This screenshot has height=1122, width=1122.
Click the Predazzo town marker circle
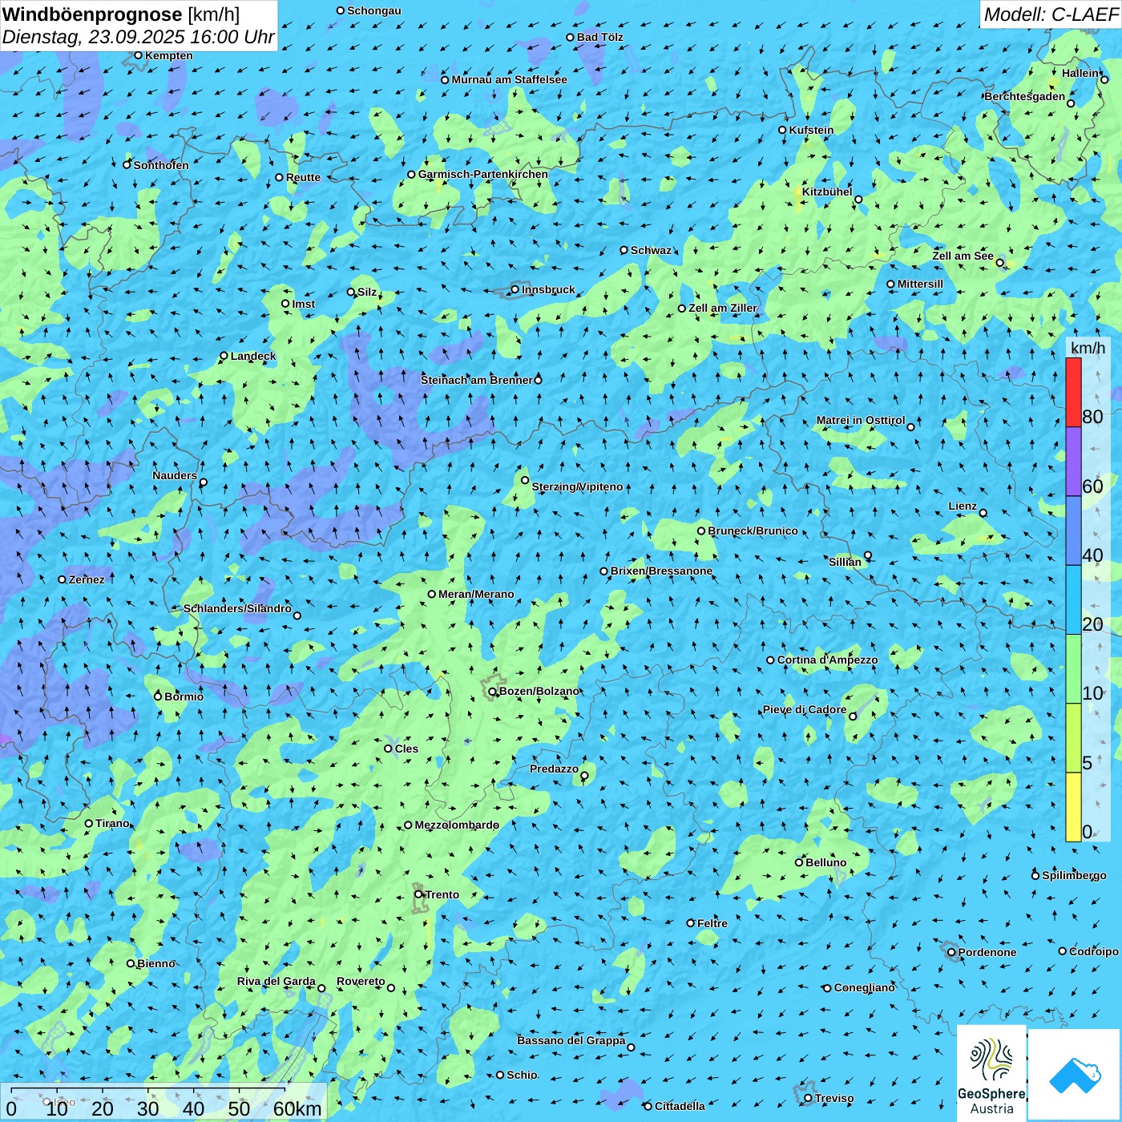click(x=584, y=775)
